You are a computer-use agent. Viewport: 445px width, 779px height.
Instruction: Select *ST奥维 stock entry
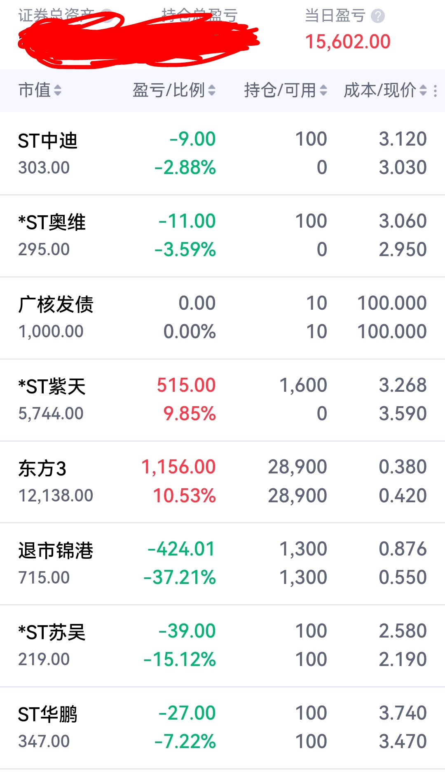click(222, 235)
